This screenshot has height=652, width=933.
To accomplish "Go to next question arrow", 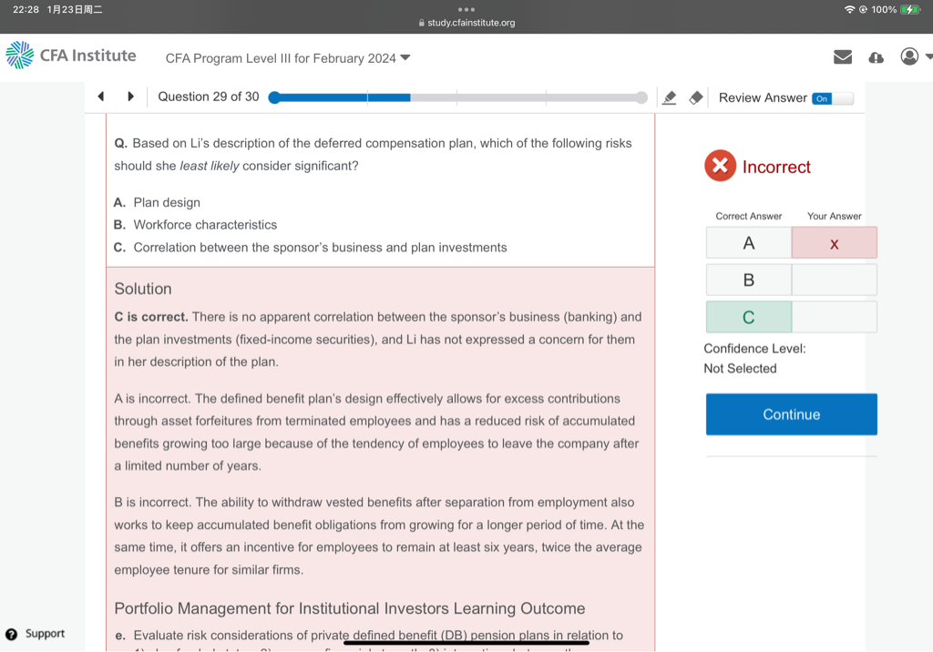I will pos(130,97).
